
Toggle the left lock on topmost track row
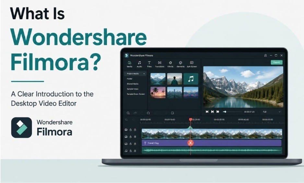click(x=131, y=130)
